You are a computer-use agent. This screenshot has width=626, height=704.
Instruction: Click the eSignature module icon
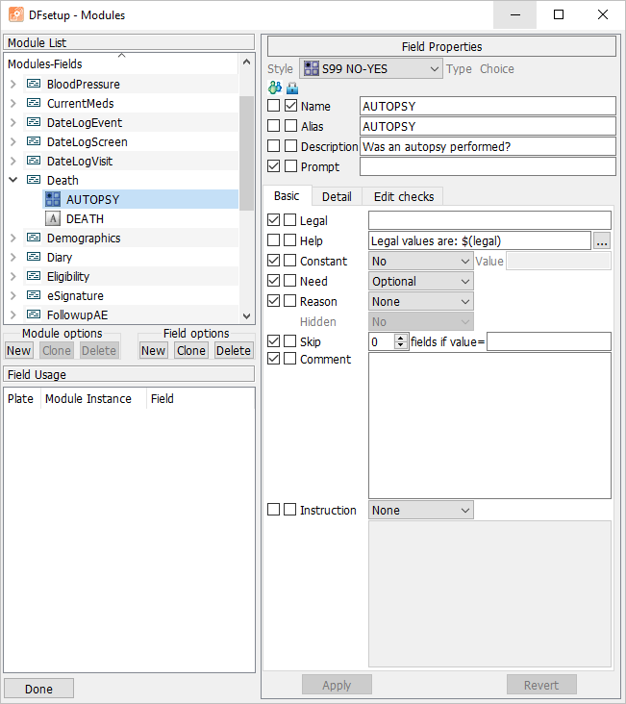(34, 295)
